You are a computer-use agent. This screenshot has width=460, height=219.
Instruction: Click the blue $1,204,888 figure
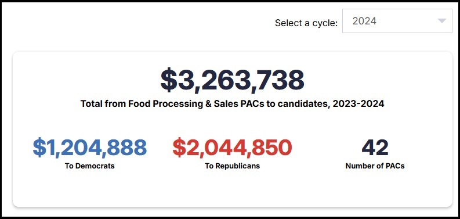[x=90, y=148]
